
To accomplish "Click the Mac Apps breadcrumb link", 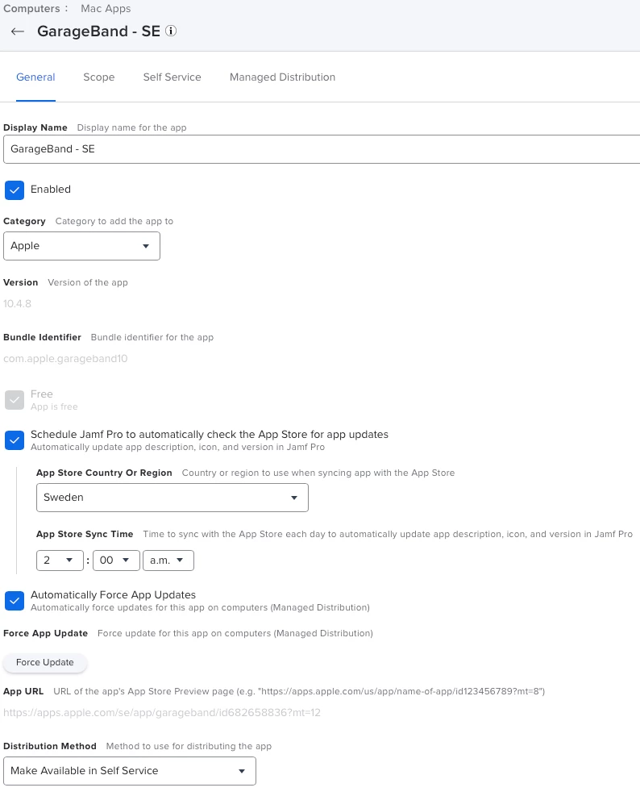I will coord(106,9).
